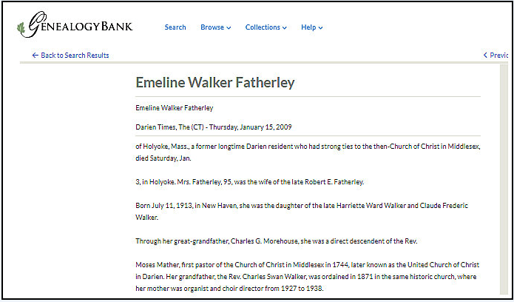This screenshot has height=302, width=514.
Task: Click the sentence mentioning Charles G. Morehouse
Action: [277, 241]
